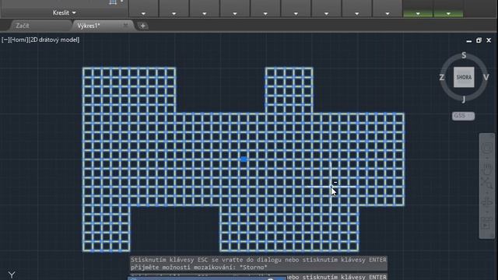This screenshot has height=280, width=498.
Task: Click the Z direction on the ViewCube compass
Action: click(442, 78)
